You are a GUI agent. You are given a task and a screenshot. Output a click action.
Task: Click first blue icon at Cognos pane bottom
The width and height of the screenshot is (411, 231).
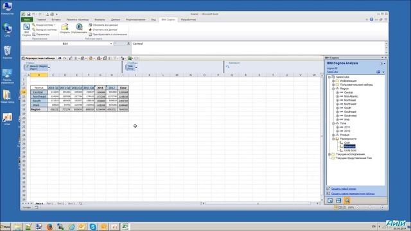click(x=330, y=201)
